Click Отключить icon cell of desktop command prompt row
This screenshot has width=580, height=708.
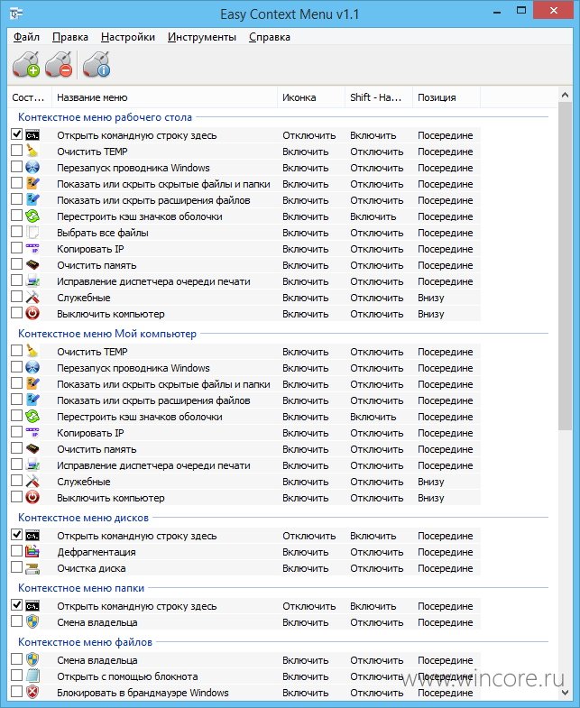point(309,135)
